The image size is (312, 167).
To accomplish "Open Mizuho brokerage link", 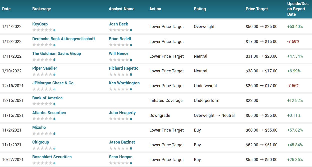I will [39, 127].
